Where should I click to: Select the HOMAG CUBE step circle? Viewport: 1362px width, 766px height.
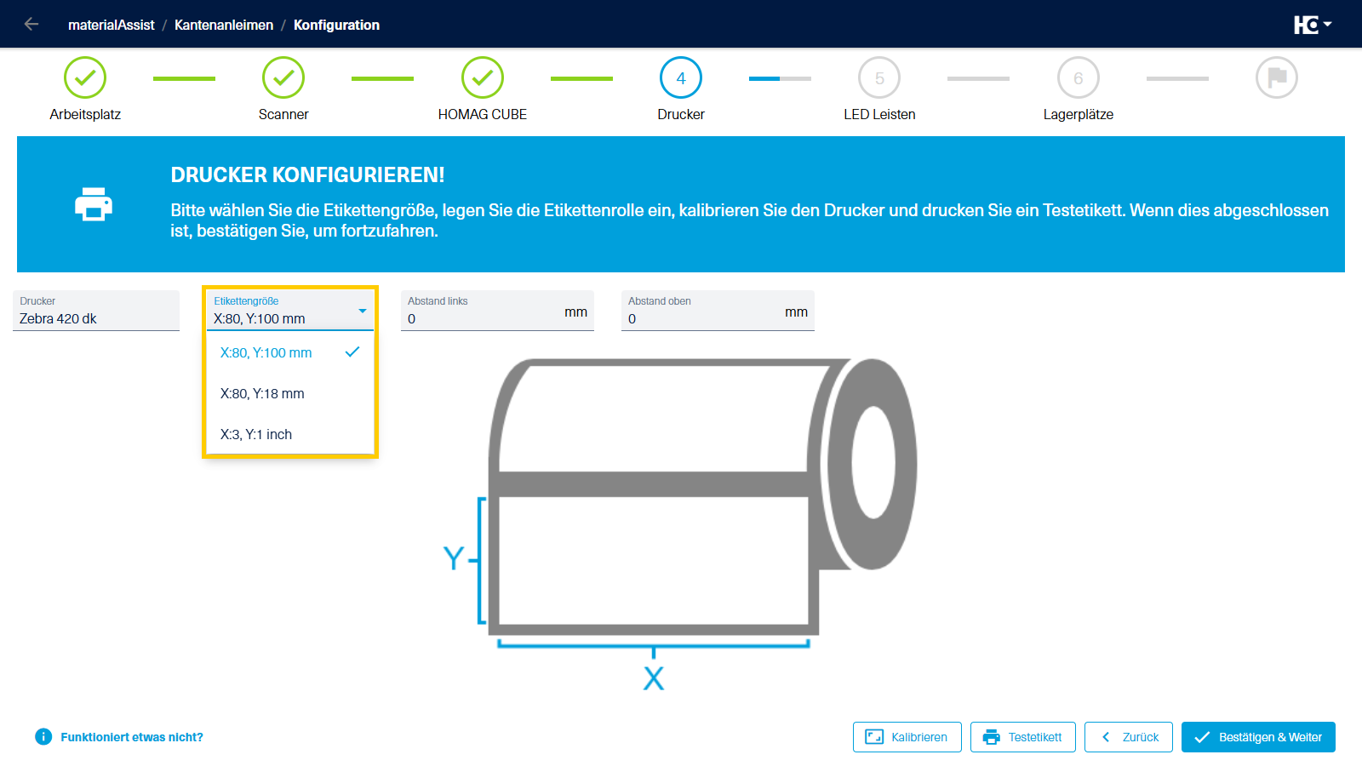[x=483, y=77]
